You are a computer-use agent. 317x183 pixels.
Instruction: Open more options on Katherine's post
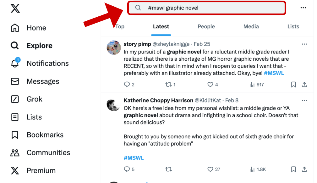(x=304, y=101)
